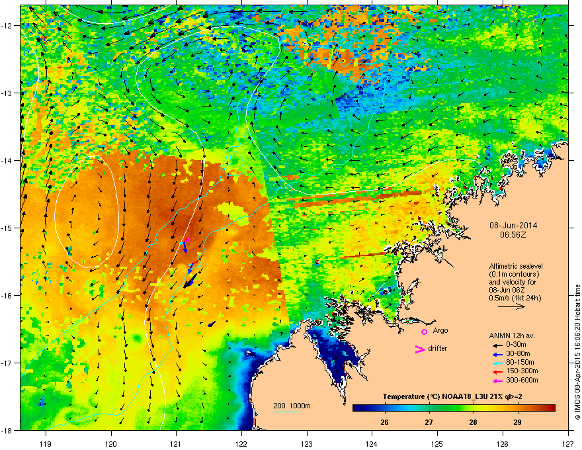Image resolution: width=582 pixels, height=450 pixels.
Task: Click the '0.5m/s (1kt 24h)' text line
Action: 515,298
